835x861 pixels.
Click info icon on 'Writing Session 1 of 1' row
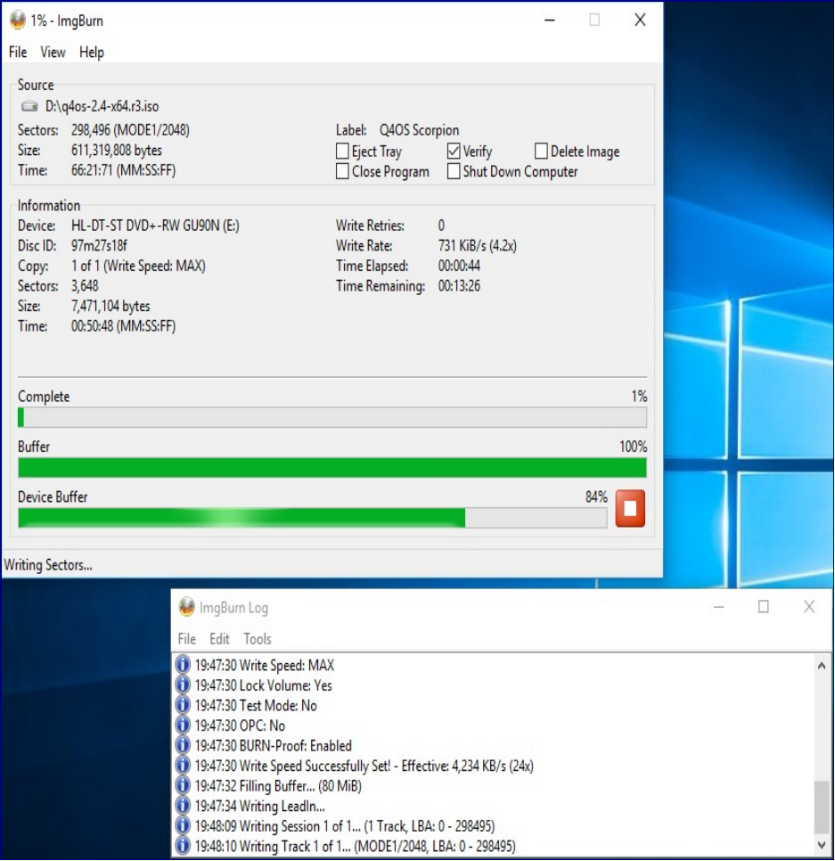[x=183, y=825]
